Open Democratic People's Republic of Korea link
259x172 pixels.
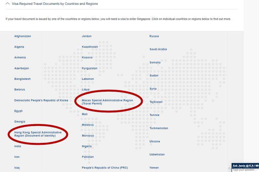point(41,100)
